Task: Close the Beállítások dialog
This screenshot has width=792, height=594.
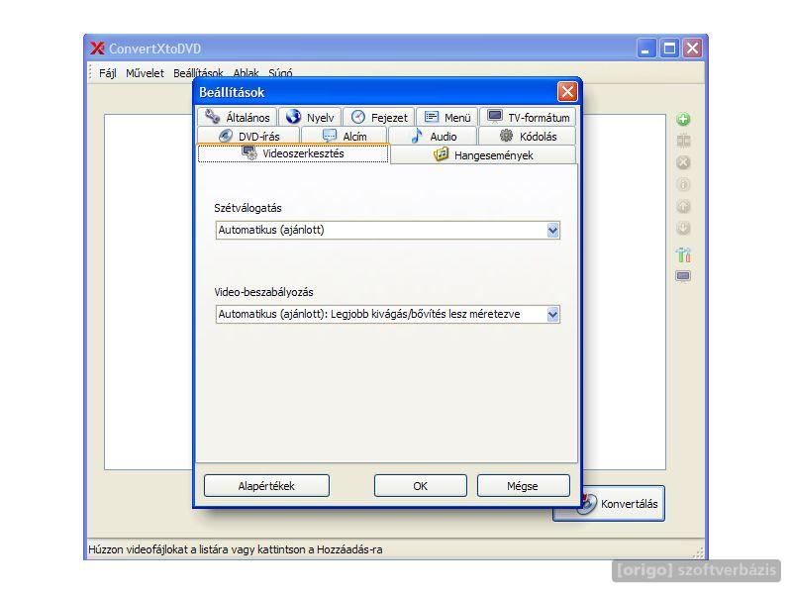Action: (x=567, y=92)
